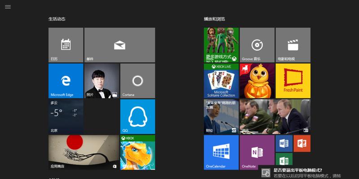
Task: Click the tablet mode notification icon
Action: tap(266, 173)
